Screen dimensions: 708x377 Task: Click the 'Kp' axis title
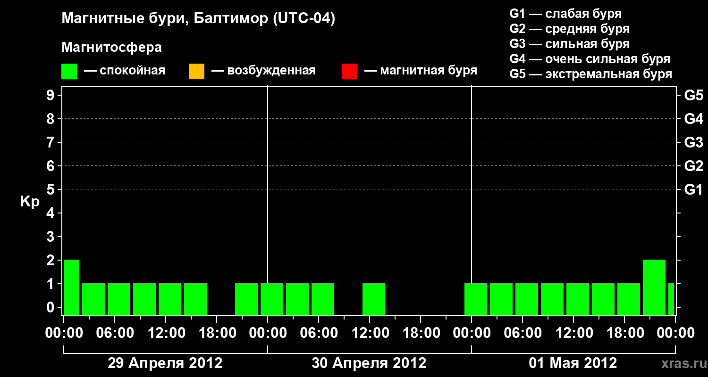(x=30, y=202)
